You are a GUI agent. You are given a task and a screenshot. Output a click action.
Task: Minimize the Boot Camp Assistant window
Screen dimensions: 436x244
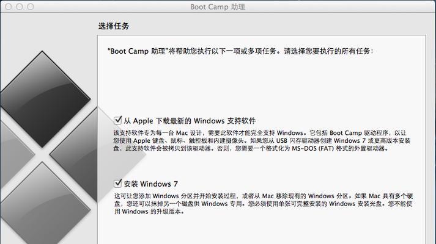[x=19, y=6]
